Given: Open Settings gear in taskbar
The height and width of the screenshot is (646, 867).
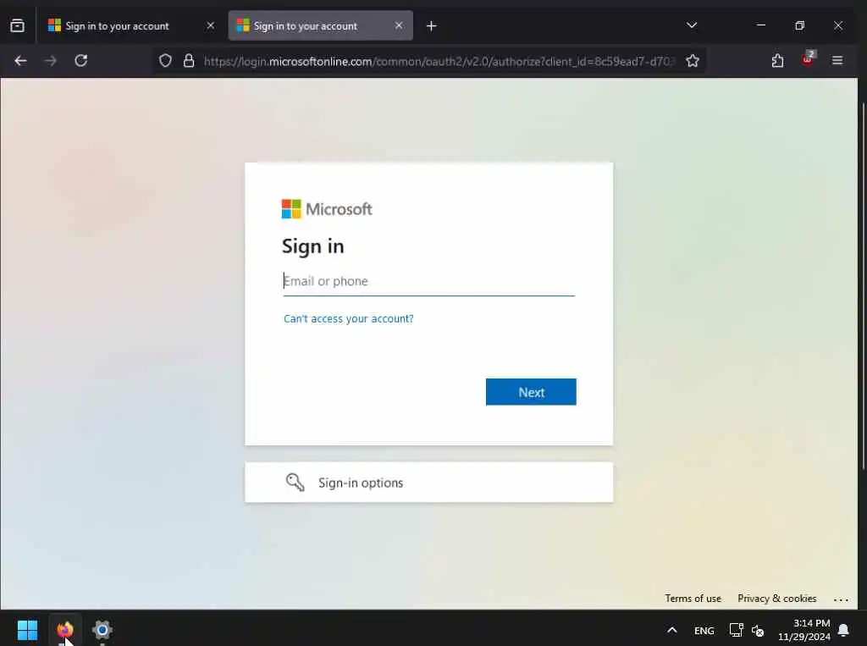Looking at the screenshot, I should pyautogui.click(x=102, y=629).
